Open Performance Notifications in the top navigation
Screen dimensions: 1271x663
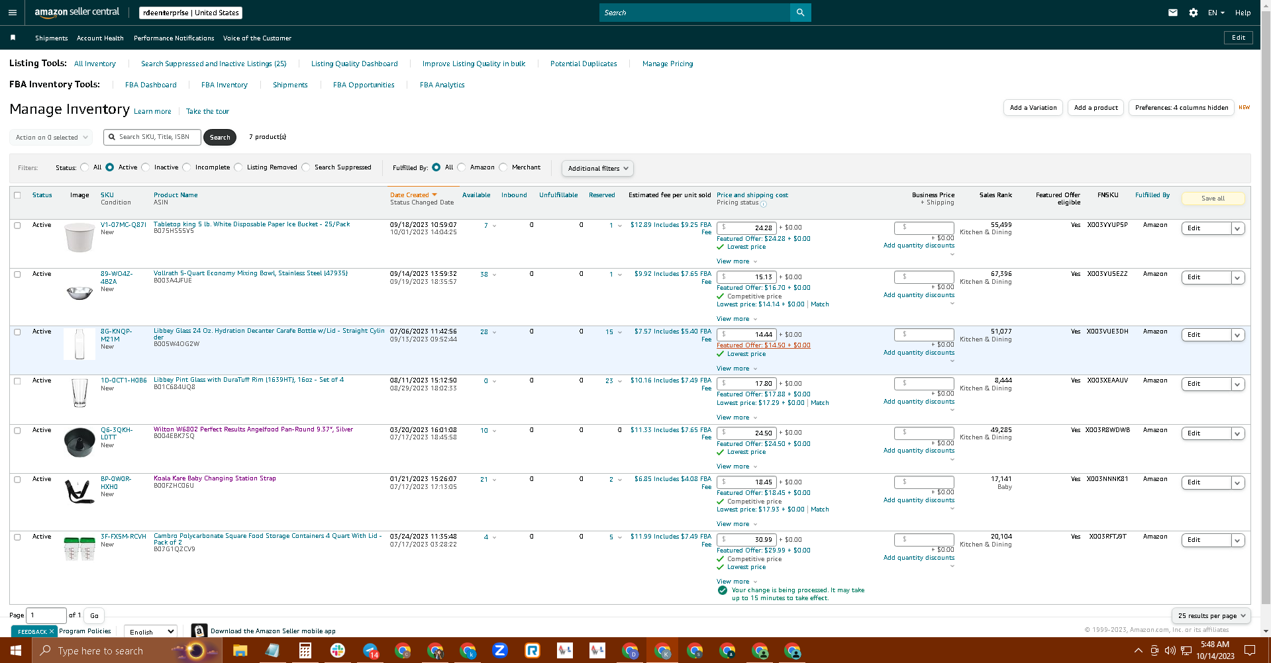(x=174, y=38)
